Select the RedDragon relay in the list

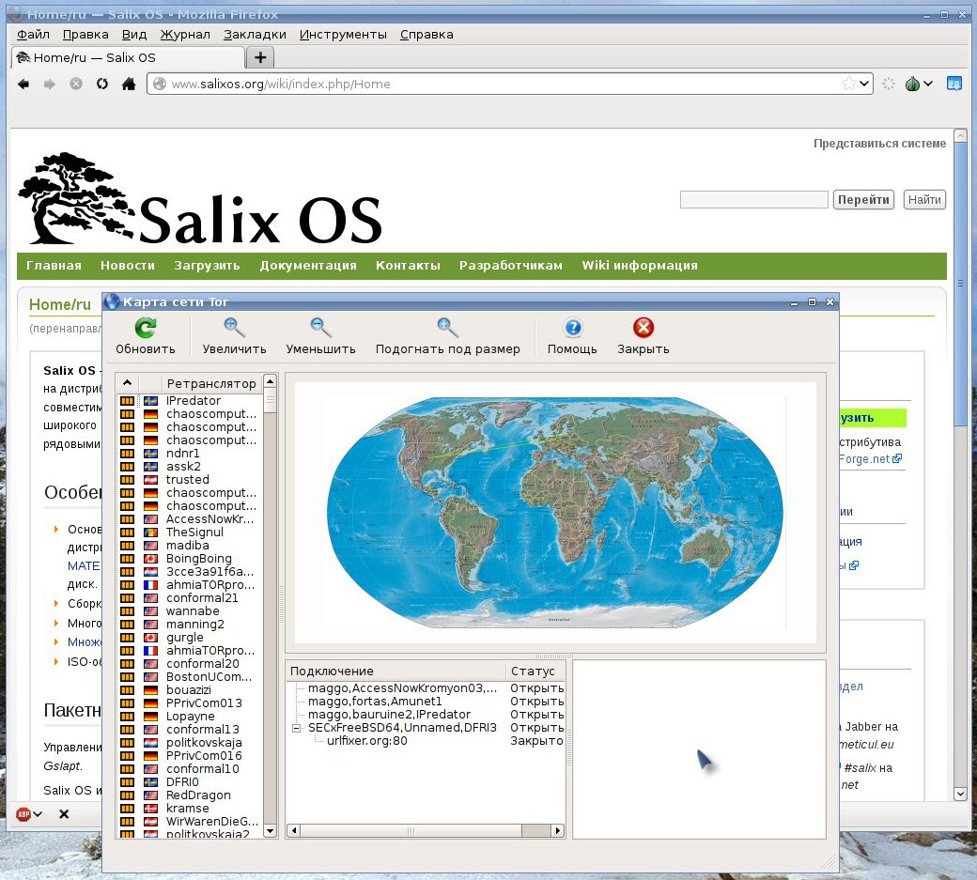(x=198, y=795)
